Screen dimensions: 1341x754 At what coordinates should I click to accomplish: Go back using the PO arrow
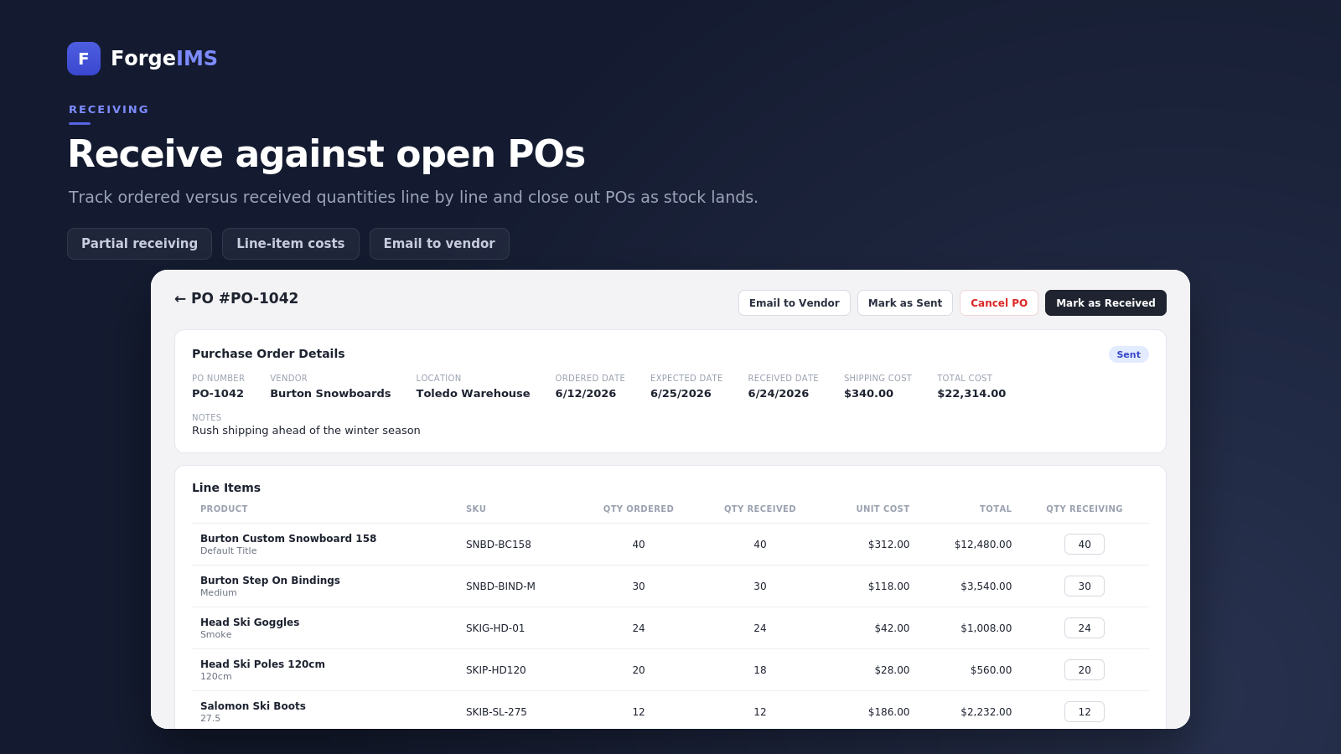tap(180, 299)
